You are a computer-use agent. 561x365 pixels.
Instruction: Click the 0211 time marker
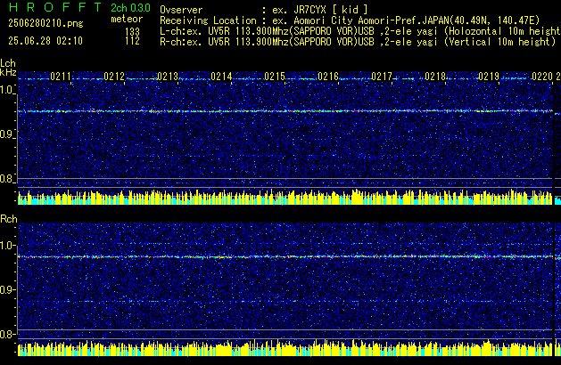[x=61, y=77]
